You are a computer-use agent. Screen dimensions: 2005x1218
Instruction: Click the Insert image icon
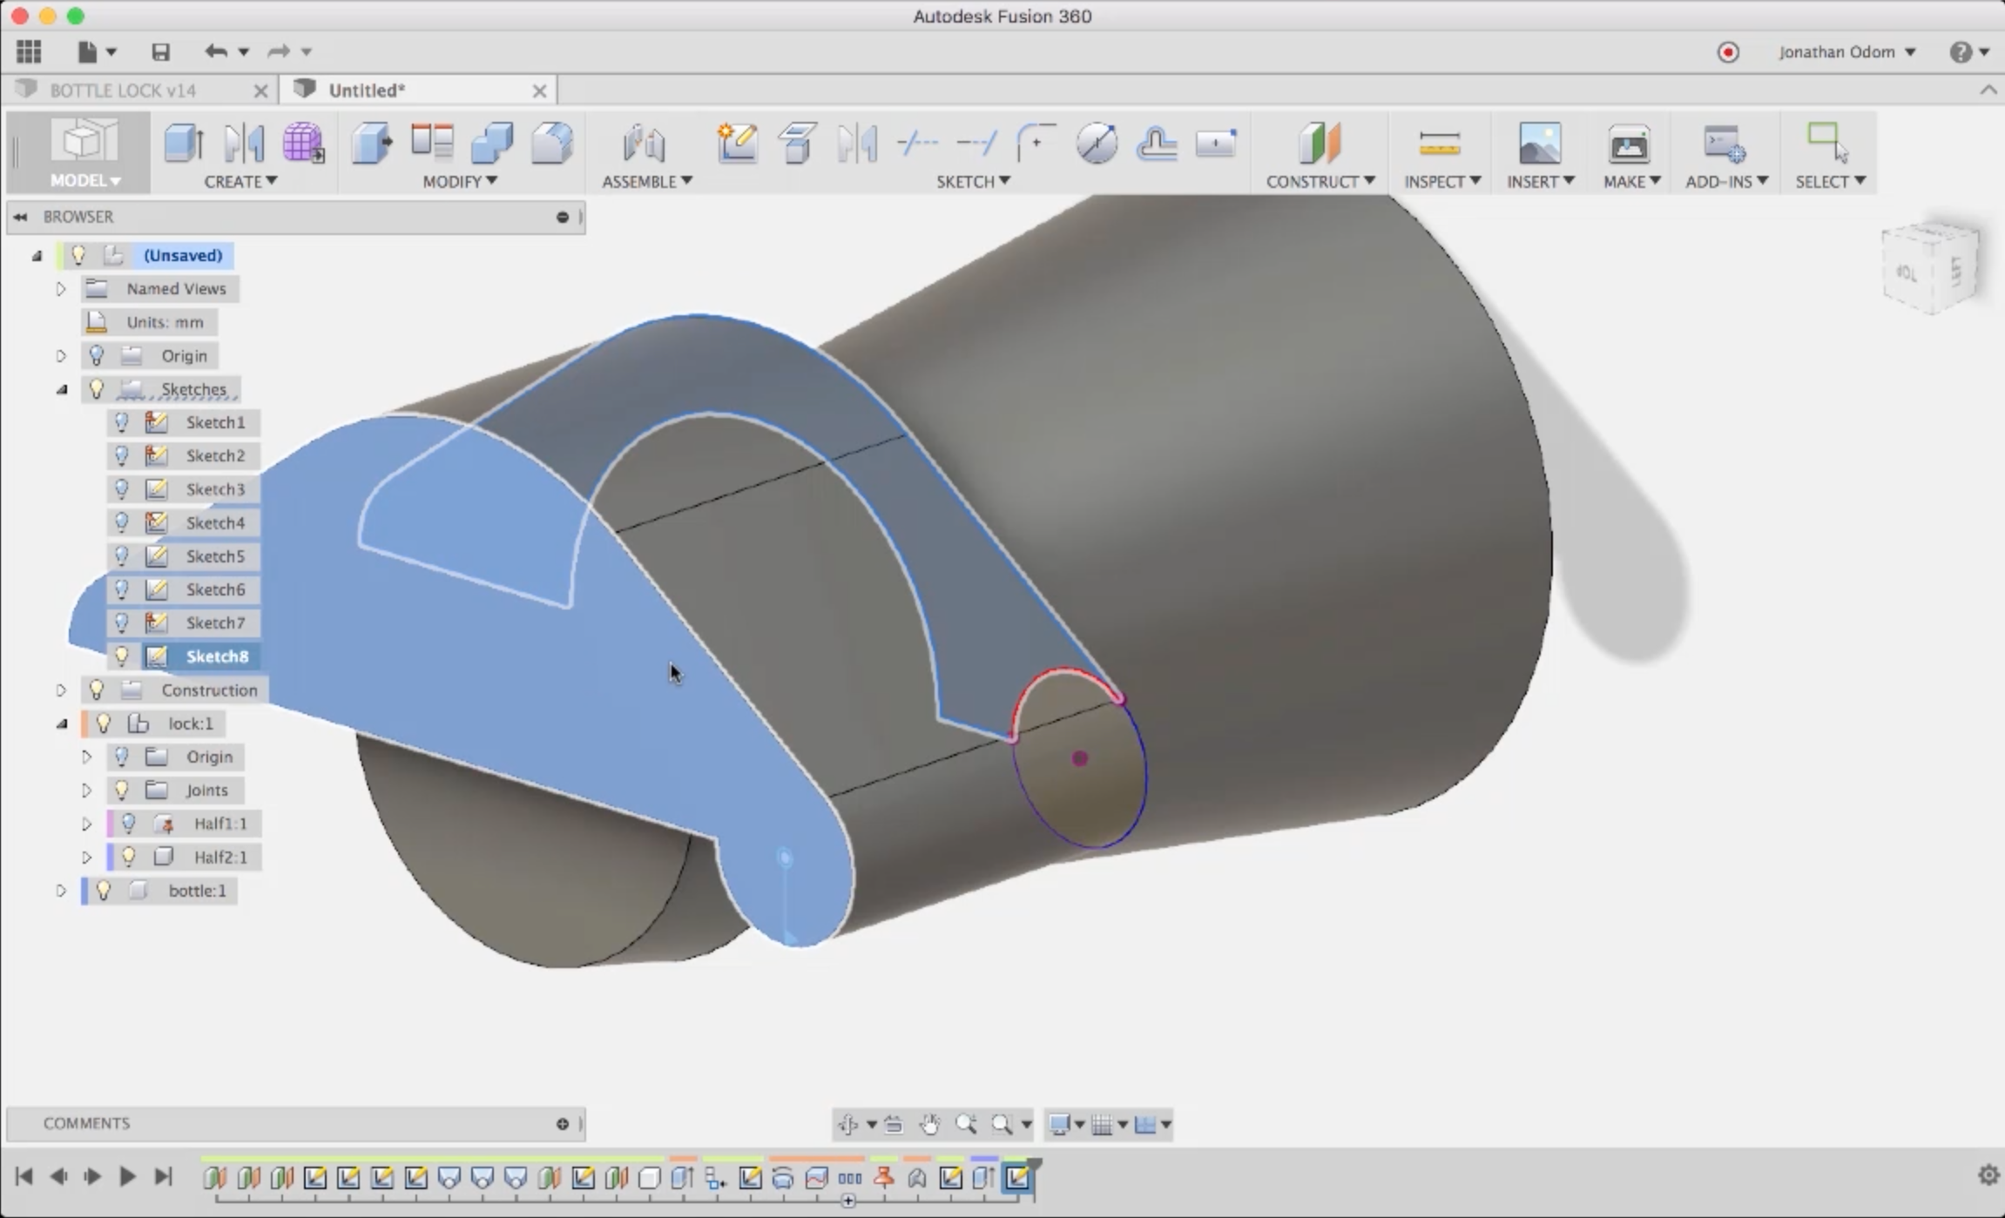pos(1539,143)
